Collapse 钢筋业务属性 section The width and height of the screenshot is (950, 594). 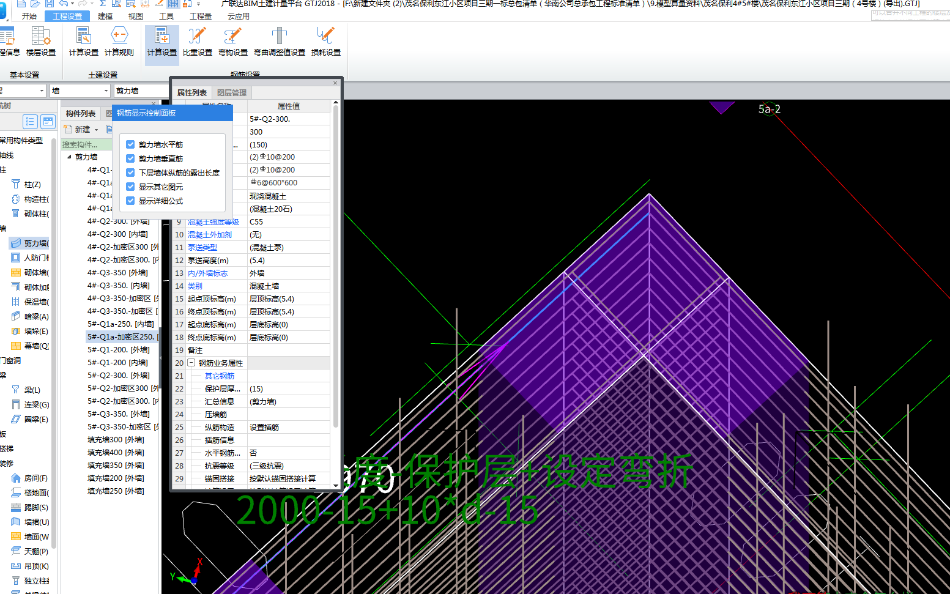point(191,363)
